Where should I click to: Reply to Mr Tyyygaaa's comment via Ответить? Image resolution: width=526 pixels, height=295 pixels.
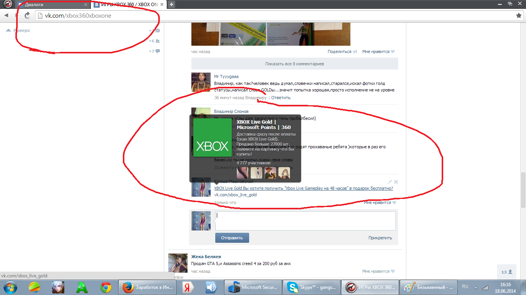click(x=281, y=98)
